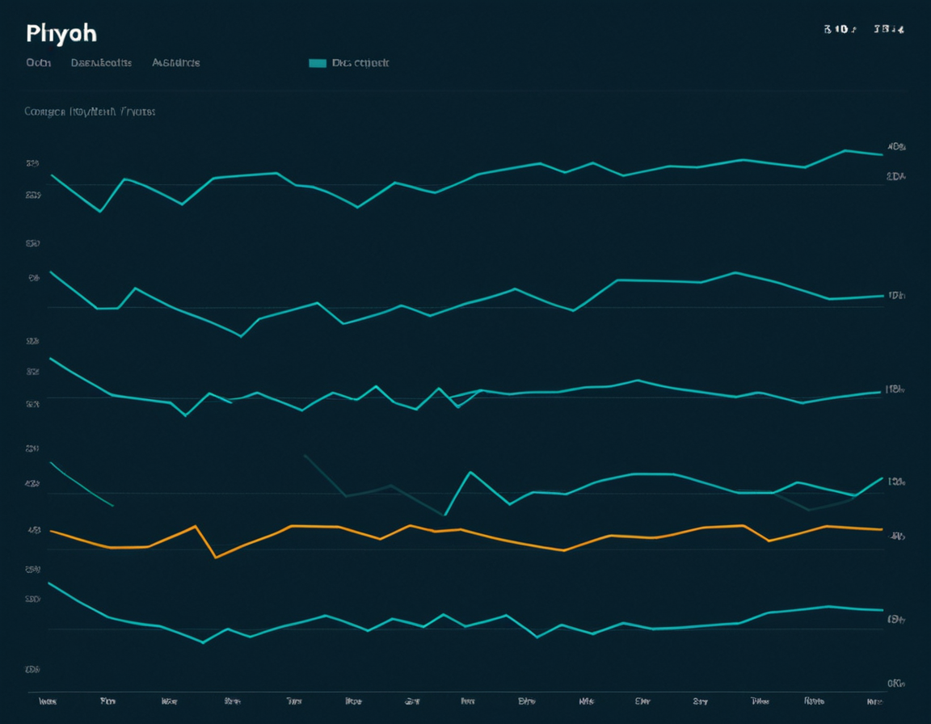Switch to the Dashboards navigation tab
This screenshot has width=931, height=724.
tap(102, 62)
